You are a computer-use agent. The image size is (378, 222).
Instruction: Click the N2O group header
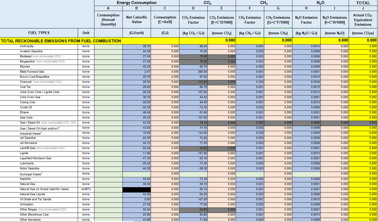[x=320, y=3]
